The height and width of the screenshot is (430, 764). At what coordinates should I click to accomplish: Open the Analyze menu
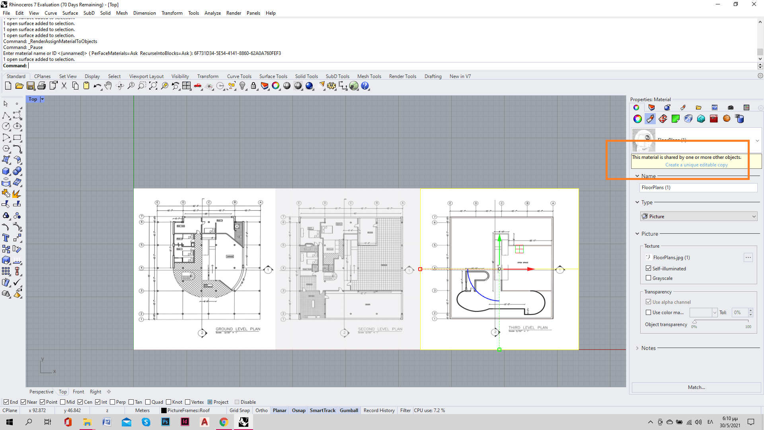click(x=212, y=13)
